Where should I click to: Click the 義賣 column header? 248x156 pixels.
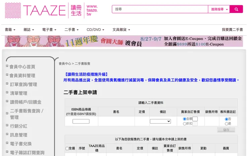[226, 148]
